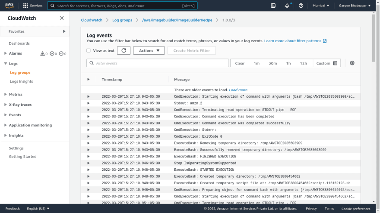The image size is (380, 213).
Task: Expand the Events sidebar section
Action: click(x=5, y=115)
